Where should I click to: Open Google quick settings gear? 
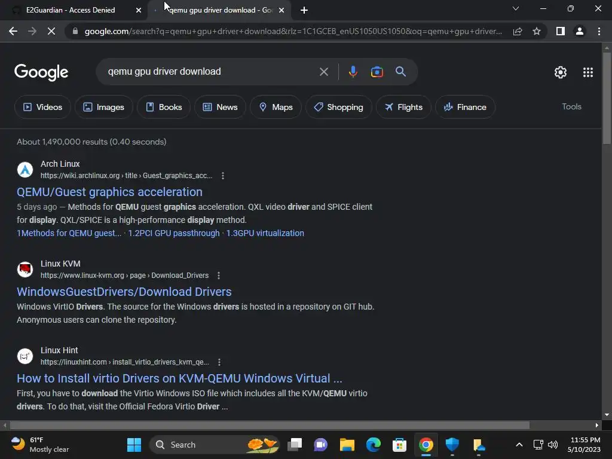coord(561,72)
